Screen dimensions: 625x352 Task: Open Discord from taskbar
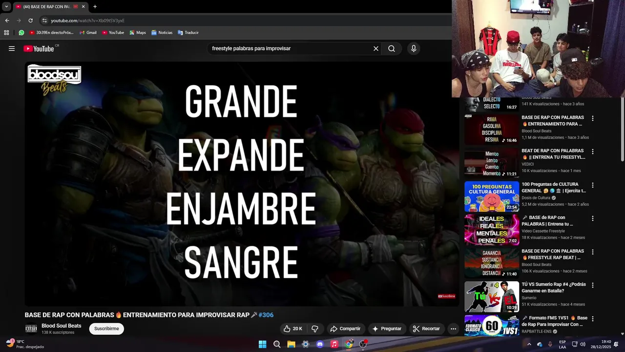pyautogui.click(x=320, y=344)
